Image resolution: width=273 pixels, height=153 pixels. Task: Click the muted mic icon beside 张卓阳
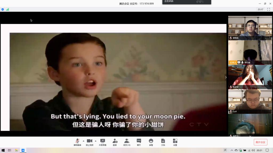231,87
